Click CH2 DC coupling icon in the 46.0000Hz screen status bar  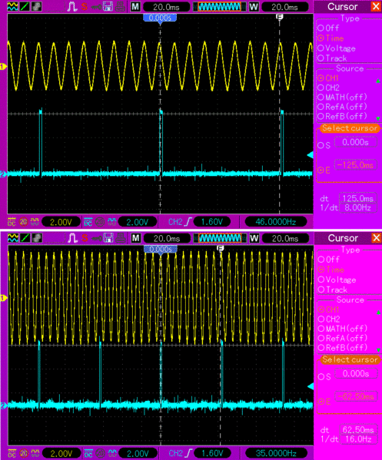click(x=88, y=222)
